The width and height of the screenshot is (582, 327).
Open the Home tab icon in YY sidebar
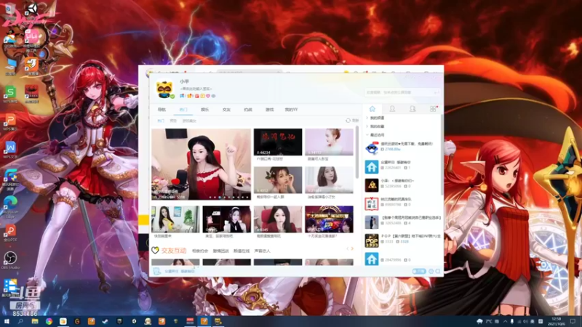pos(372,108)
